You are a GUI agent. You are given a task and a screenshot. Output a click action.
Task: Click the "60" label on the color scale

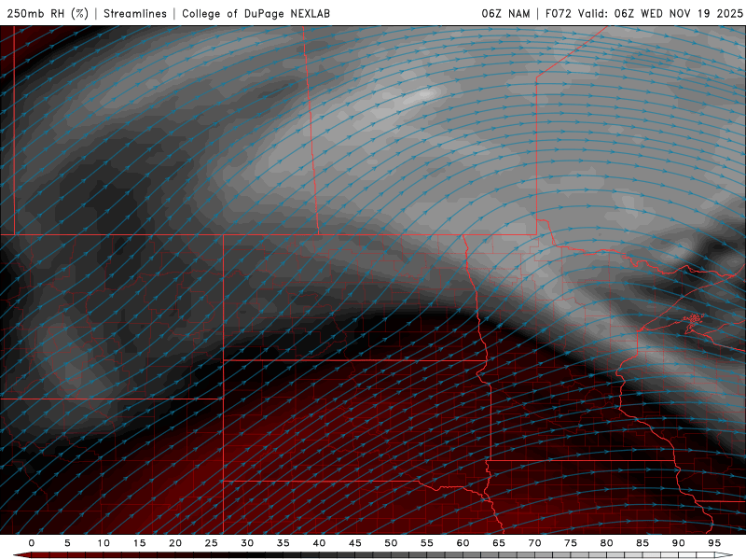coord(463,543)
